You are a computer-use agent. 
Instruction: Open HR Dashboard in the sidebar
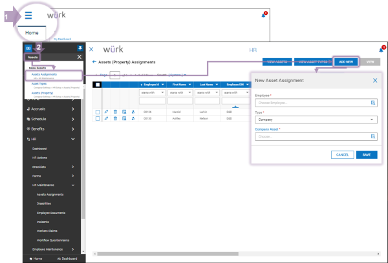coord(39,149)
